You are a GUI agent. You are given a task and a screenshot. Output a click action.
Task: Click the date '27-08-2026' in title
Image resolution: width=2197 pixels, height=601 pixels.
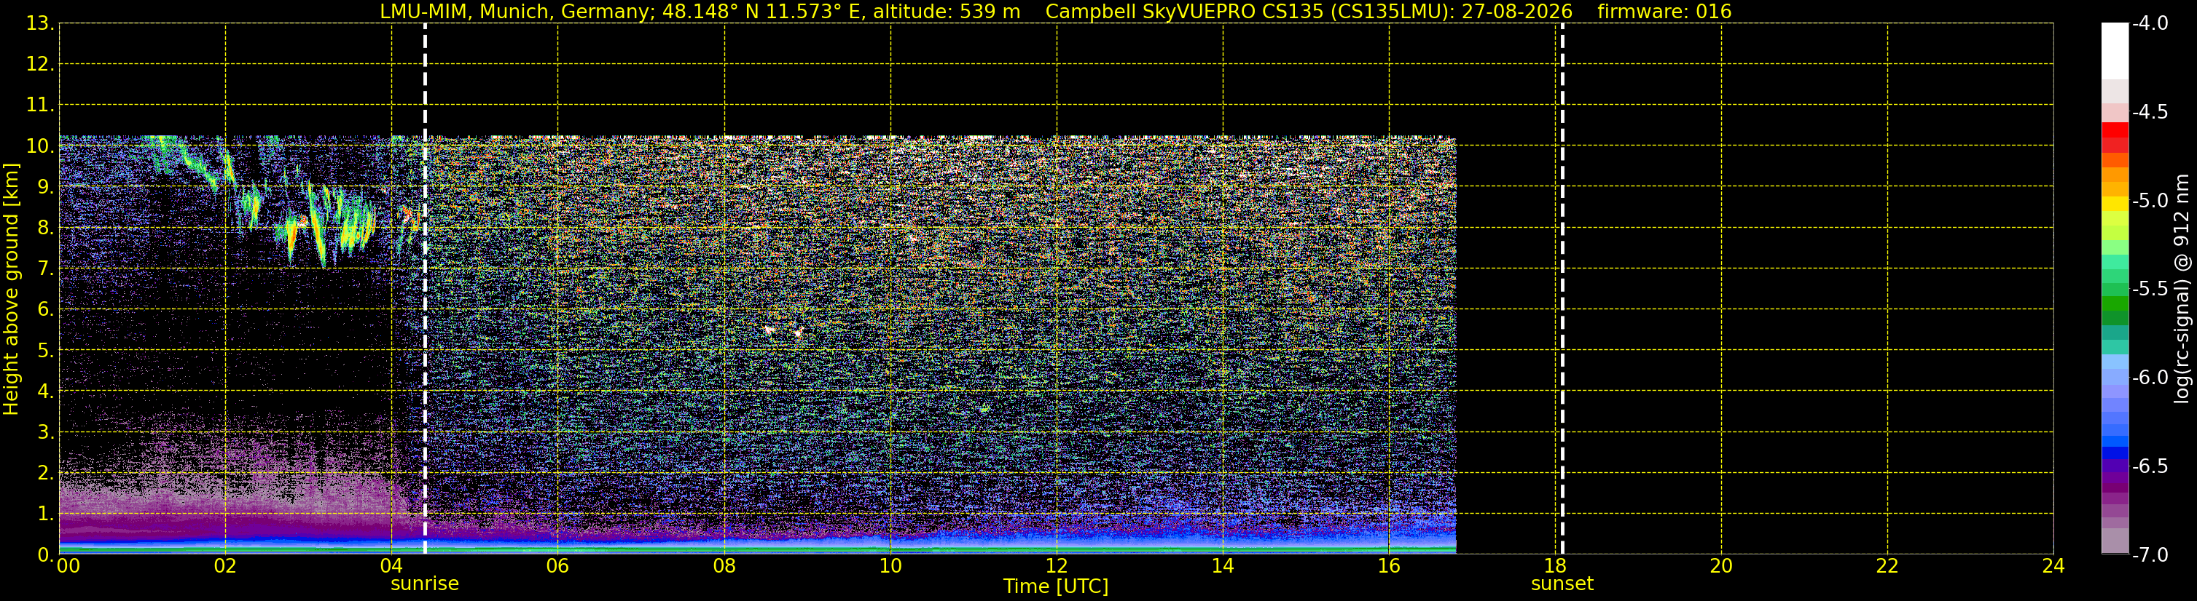[x=1517, y=11]
